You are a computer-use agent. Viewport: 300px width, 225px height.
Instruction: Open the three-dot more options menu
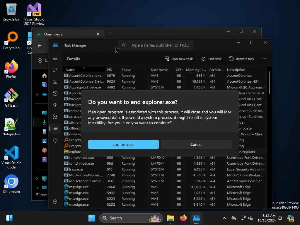pos(264,59)
